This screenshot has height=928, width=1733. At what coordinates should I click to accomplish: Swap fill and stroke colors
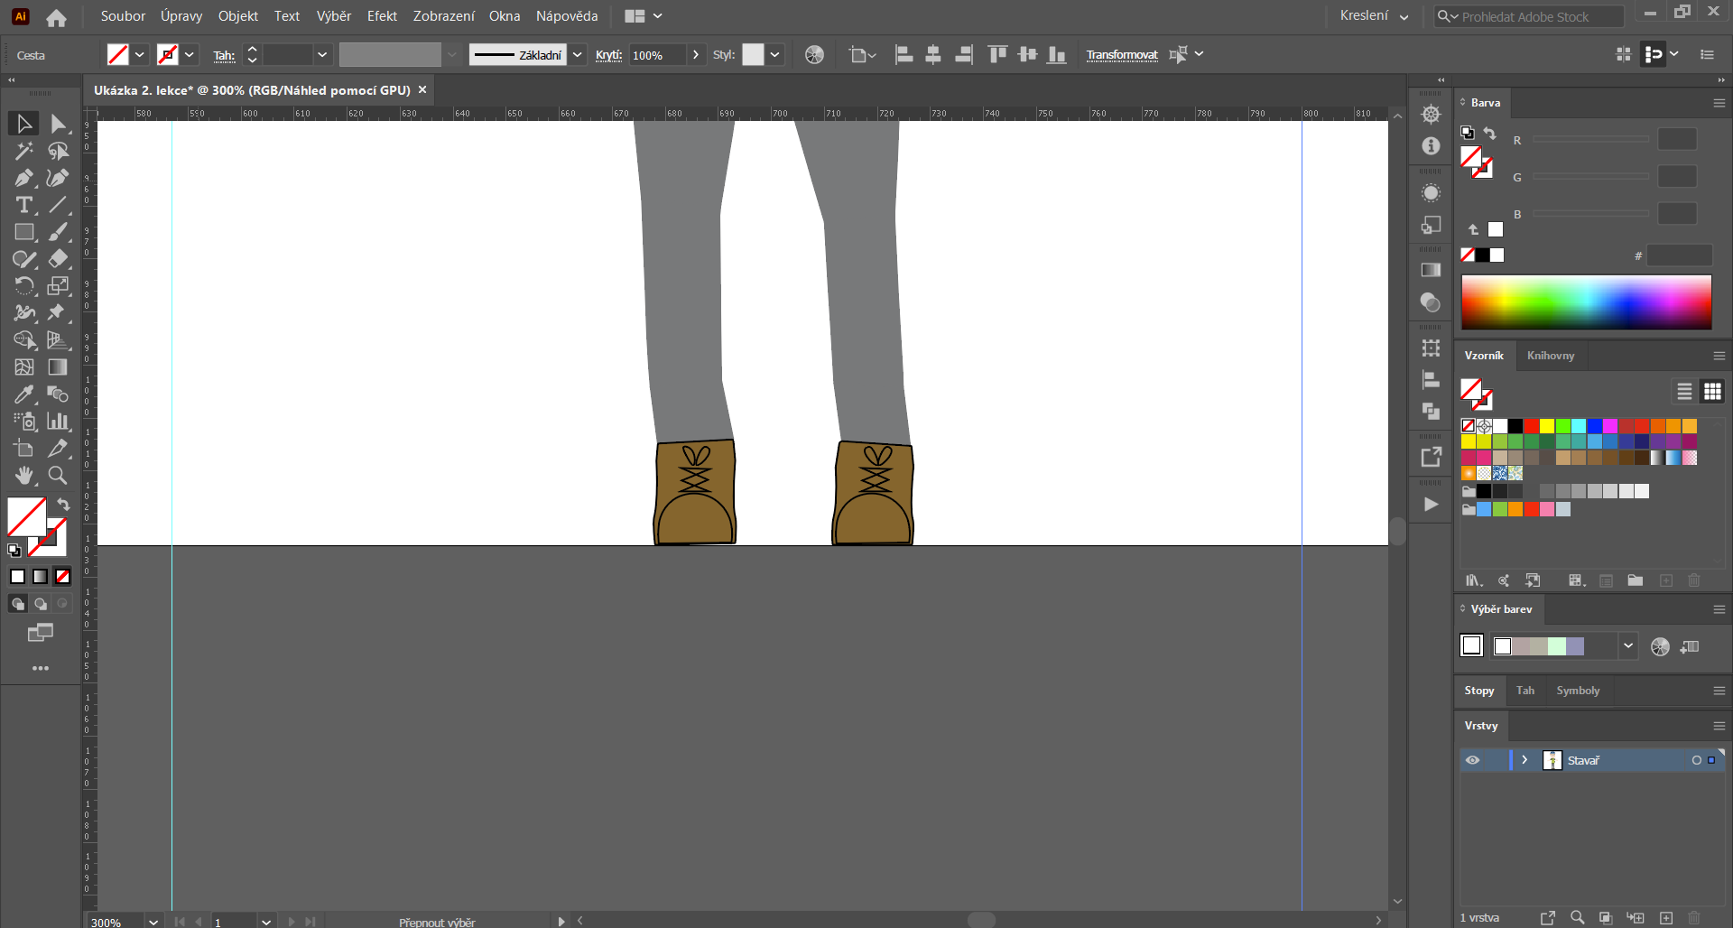[x=63, y=505]
